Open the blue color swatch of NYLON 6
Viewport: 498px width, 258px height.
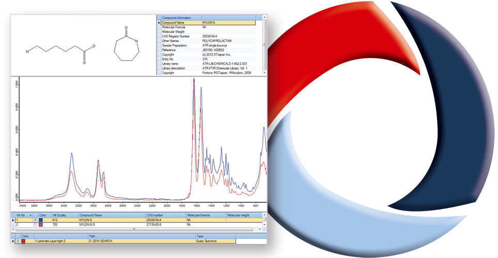[x=41, y=220]
